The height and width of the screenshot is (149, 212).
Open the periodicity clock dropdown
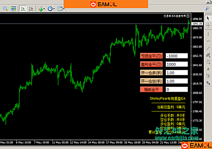click(x=51, y=9)
